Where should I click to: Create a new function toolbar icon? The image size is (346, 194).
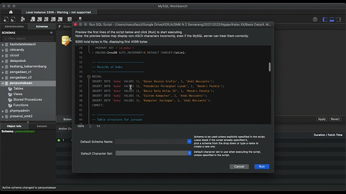[60, 19]
